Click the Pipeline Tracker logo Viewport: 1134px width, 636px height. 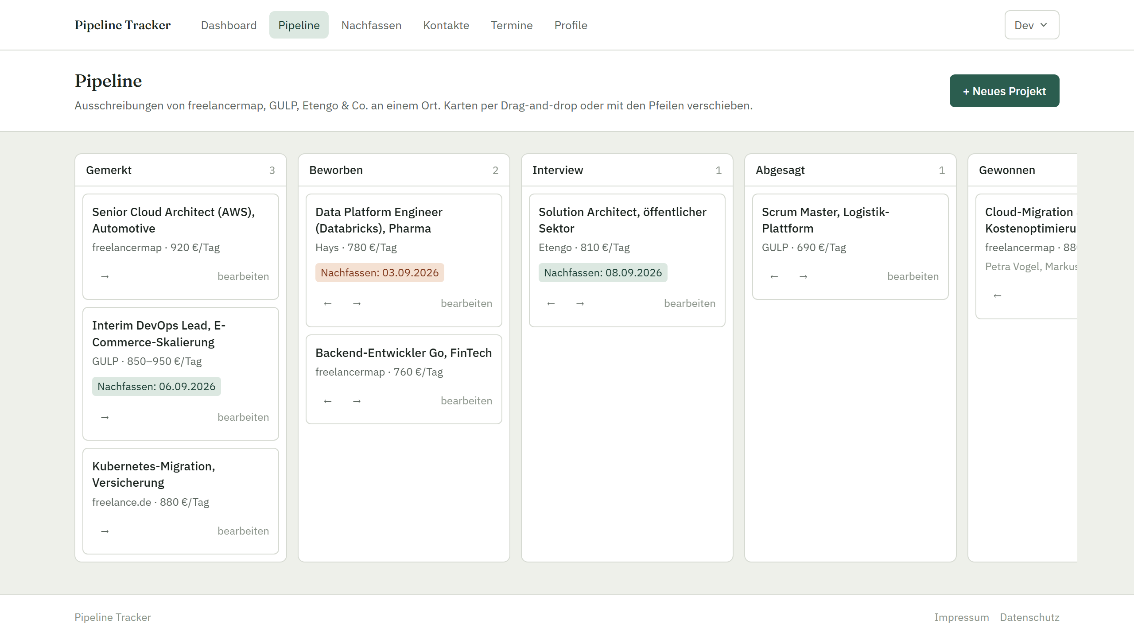pyautogui.click(x=123, y=25)
